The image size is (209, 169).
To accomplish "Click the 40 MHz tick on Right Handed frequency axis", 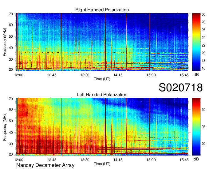I will click(11, 48).
